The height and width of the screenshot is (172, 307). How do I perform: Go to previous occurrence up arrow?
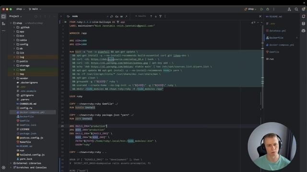pos(151,16)
